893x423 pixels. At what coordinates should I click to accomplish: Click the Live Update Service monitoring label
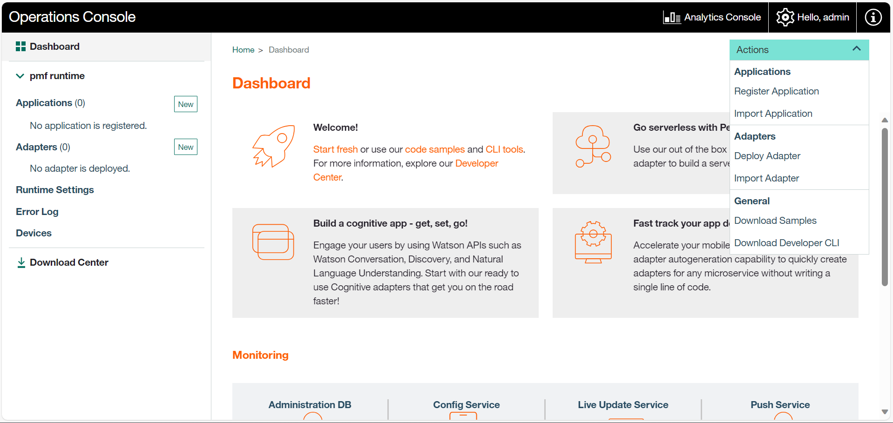(623, 405)
